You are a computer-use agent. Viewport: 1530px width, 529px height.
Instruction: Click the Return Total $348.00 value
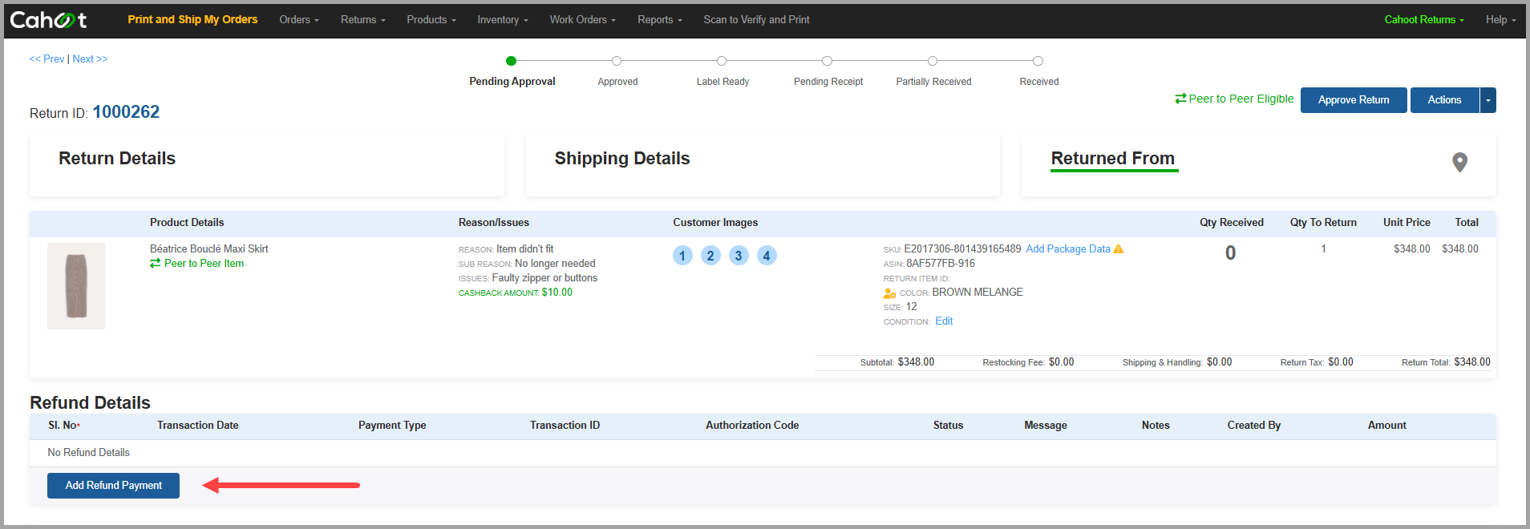click(1471, 362)
